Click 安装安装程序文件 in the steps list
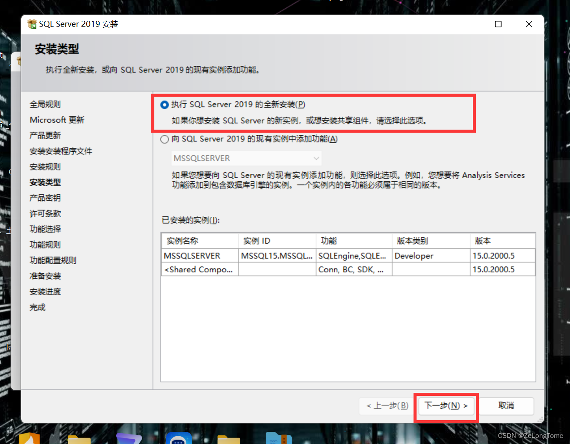This screenshot has height=444, width=570. (x=61, y=151)
